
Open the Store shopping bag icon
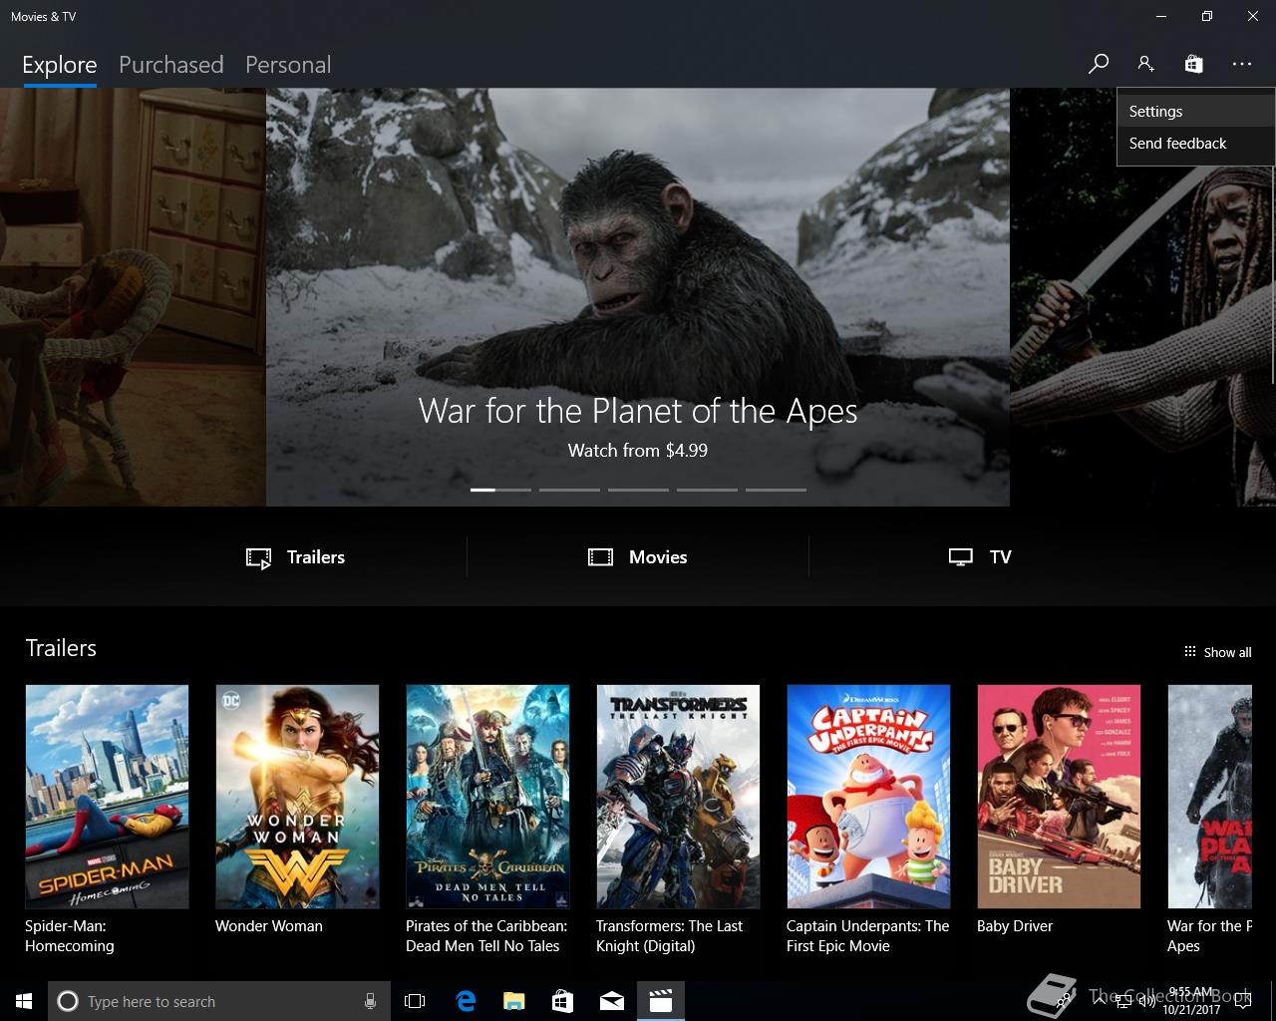1193,64
